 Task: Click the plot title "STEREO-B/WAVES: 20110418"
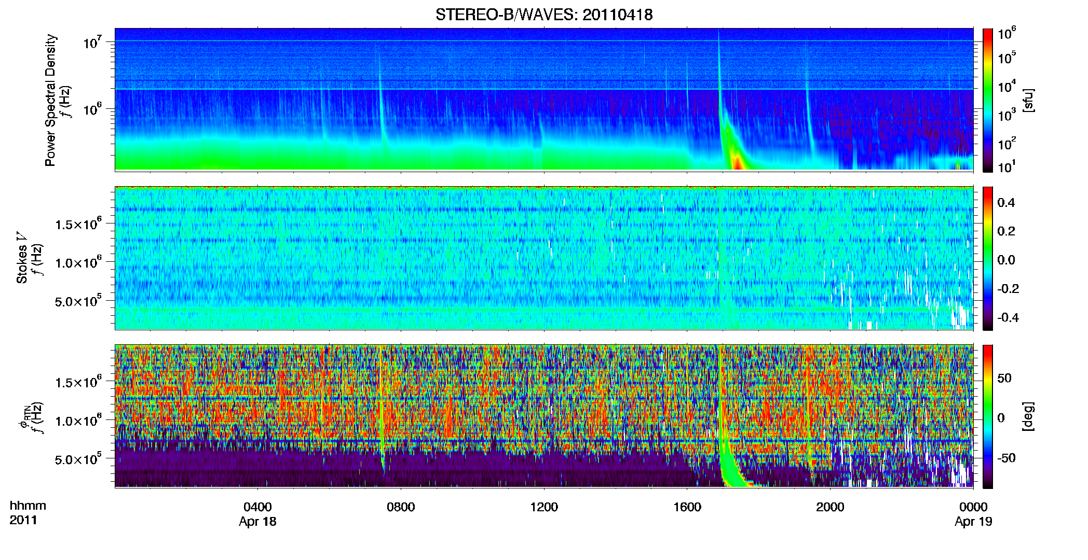(544, 15)
